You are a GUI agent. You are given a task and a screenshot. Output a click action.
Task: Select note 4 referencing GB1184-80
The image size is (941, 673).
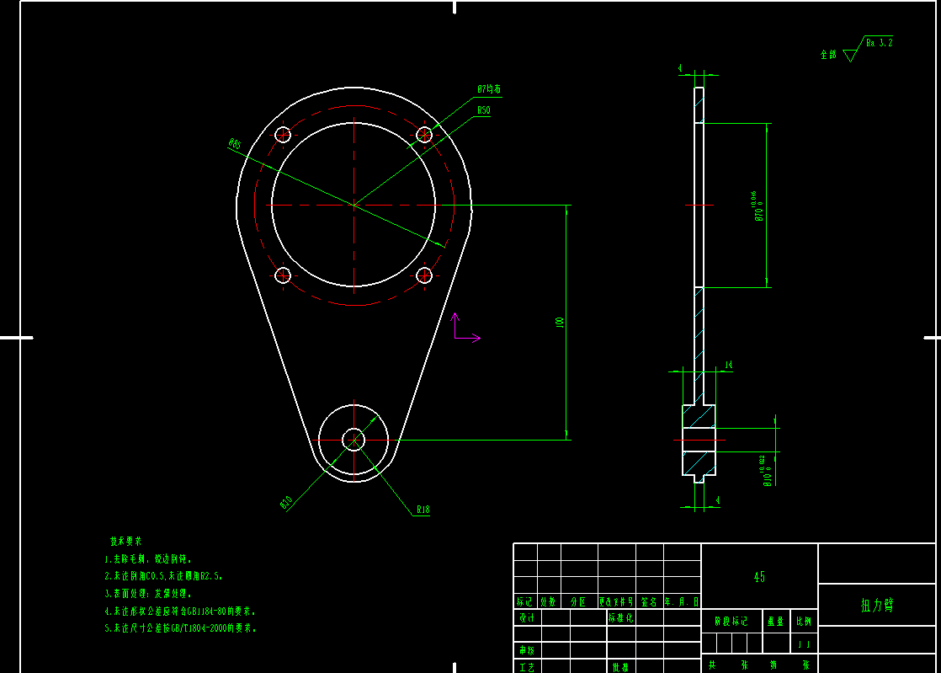click(180, 612)
